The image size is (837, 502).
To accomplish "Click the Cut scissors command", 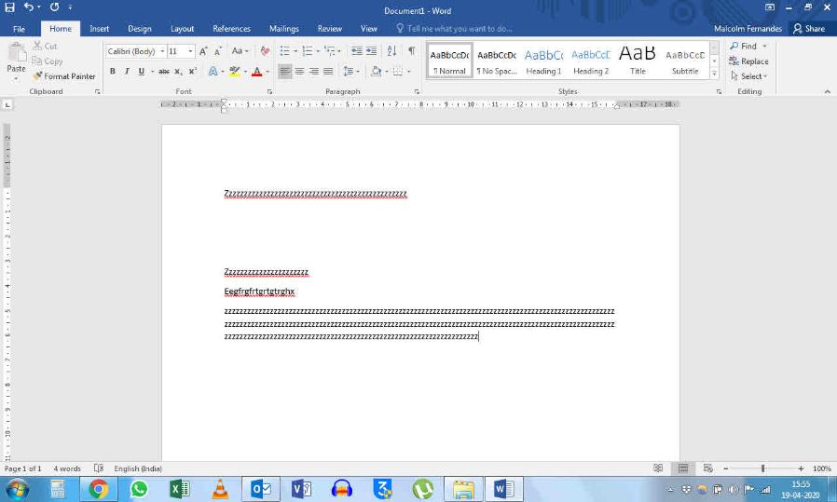I will tap(45, 46).
